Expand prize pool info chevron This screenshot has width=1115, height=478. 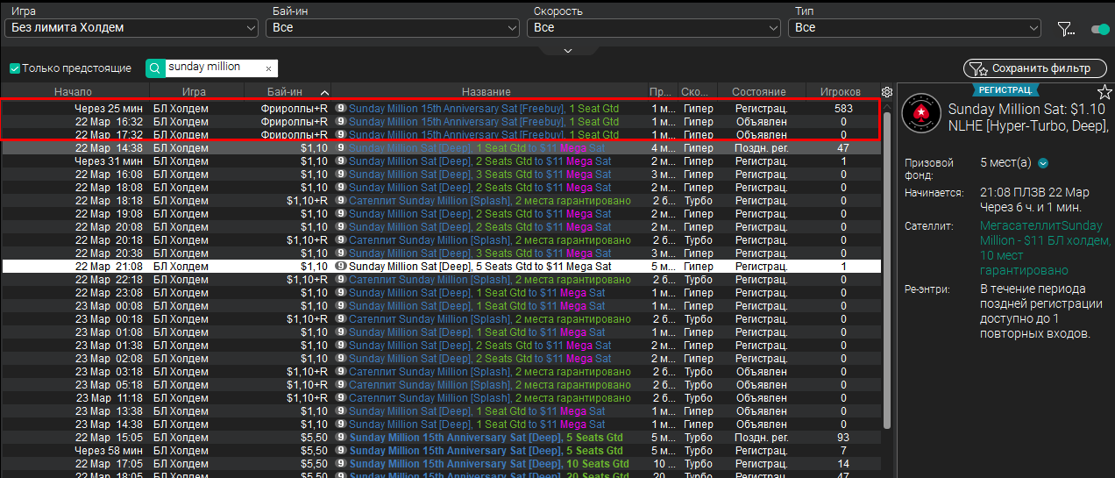point(1043,163)
